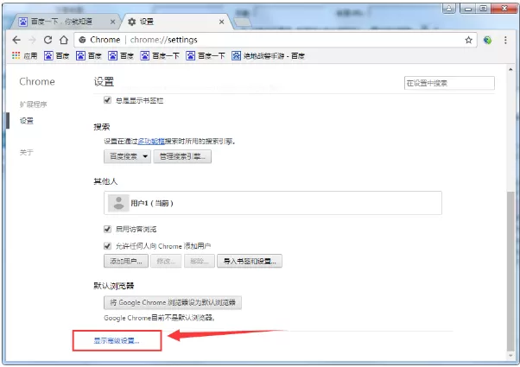Image resolution: width=520 pixels, height=367 pixels.
Task: Go back with the back arrow
Action: [x=16, y=40]
